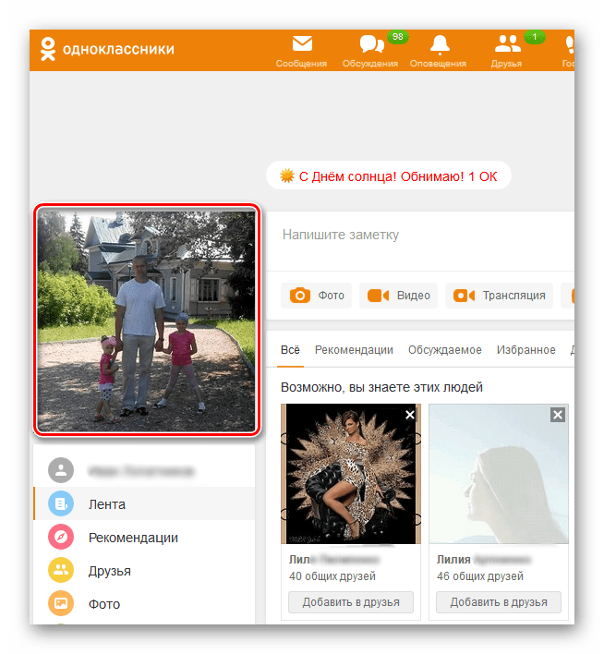Click the sun holiday greeting banner
Viewport: 604px width, 654px height.
pos(388,176)
